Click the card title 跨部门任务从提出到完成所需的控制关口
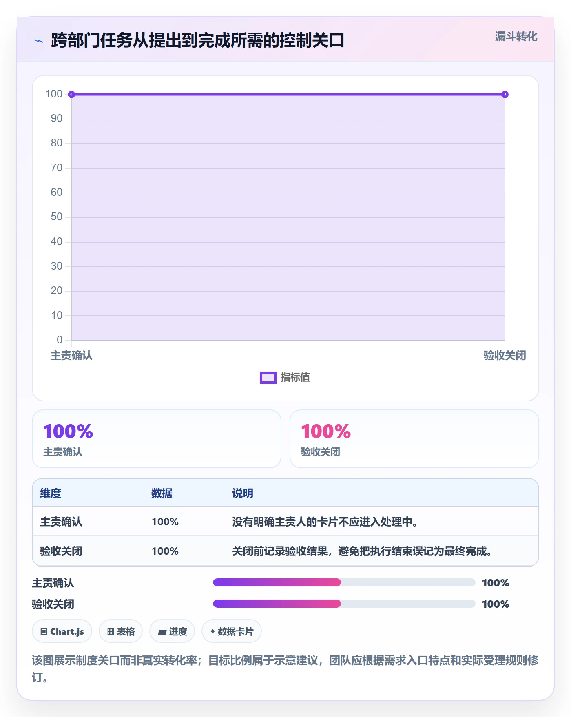 (x=198, y=41)
